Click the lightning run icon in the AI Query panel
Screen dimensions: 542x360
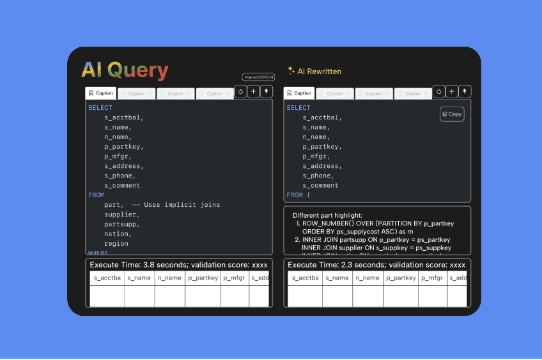pyautogui.click(x=266, y=91)
